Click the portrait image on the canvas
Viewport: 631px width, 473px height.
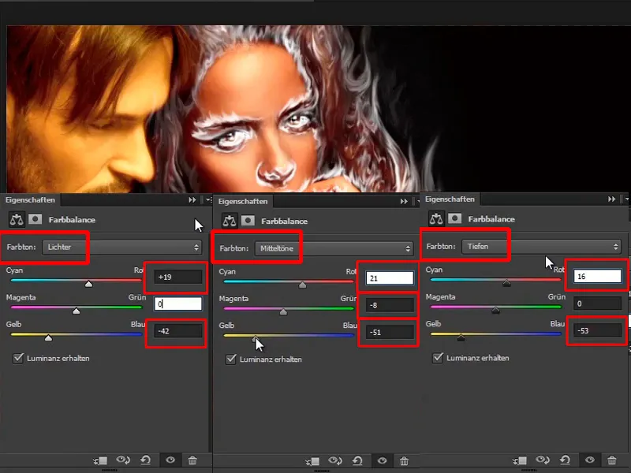click(318, 109)
